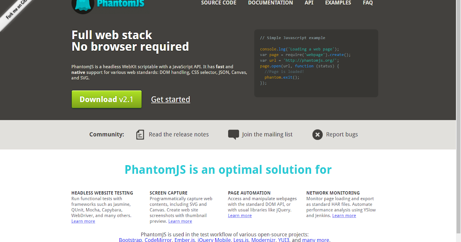The image size is (461, 242).
Task: Open the SOURCE CODE menu item
Action: pos(219,3)
